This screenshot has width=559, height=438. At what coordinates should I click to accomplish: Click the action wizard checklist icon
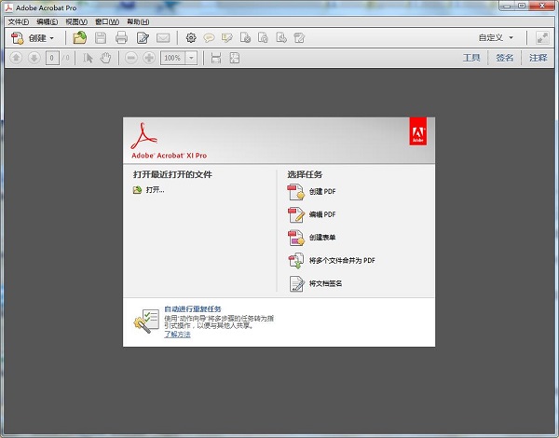click(x=146, y=321)
